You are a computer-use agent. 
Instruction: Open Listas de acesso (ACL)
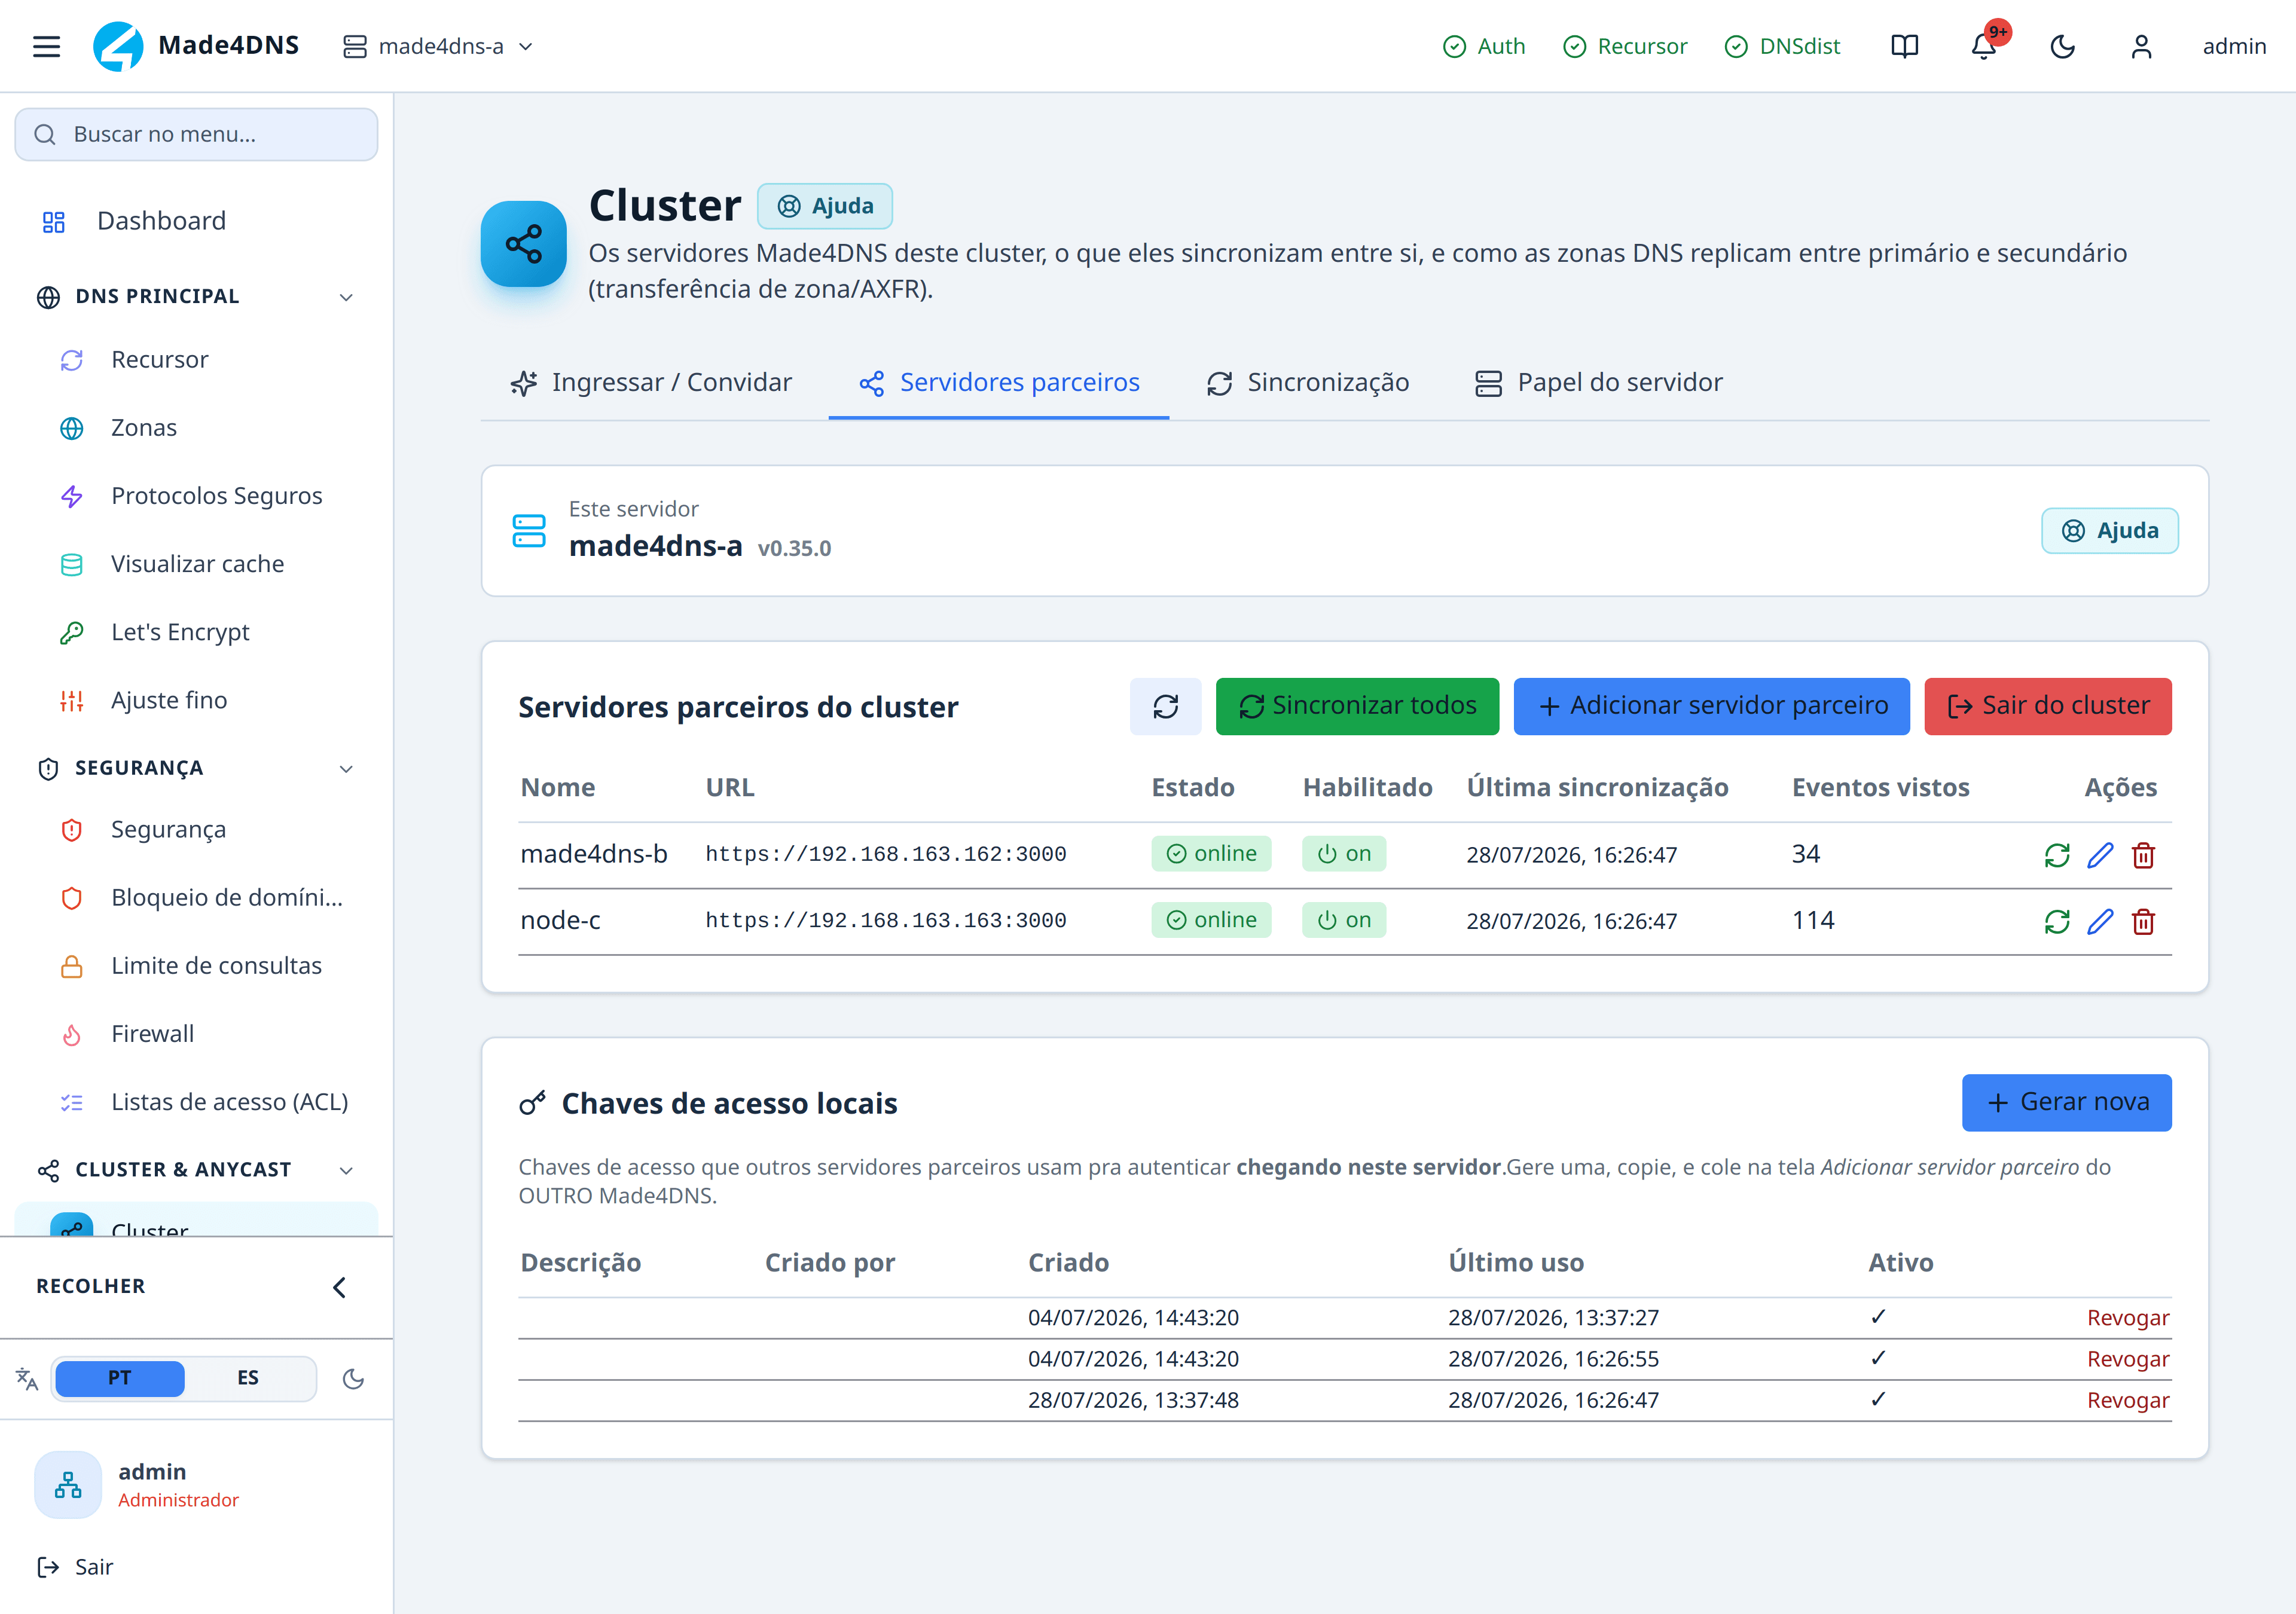click(x=196, y=1102)
